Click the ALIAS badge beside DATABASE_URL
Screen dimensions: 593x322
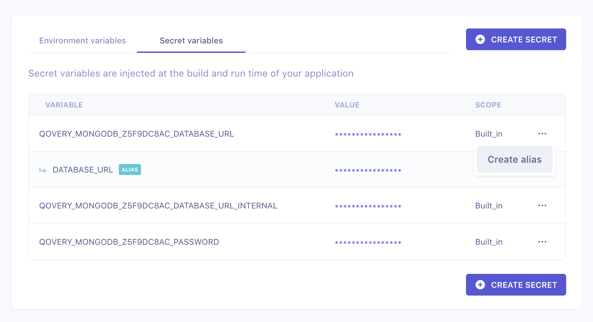coord(130,169)
